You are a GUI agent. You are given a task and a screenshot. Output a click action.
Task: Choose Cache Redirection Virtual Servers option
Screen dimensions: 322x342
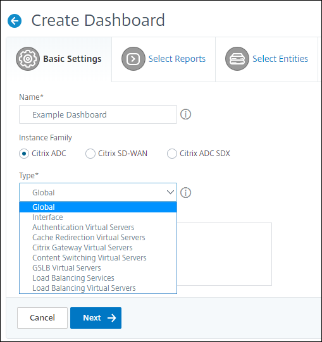98,237
